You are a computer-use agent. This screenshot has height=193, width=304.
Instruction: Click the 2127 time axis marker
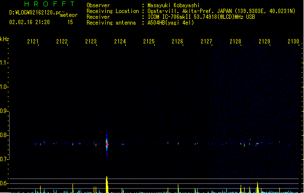tap(206, 41)
